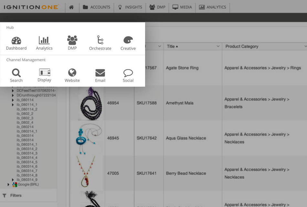Screen dimensions: 307x207
Task: Expand the ib_080114_1 tree node
Action: pos(13,105)
